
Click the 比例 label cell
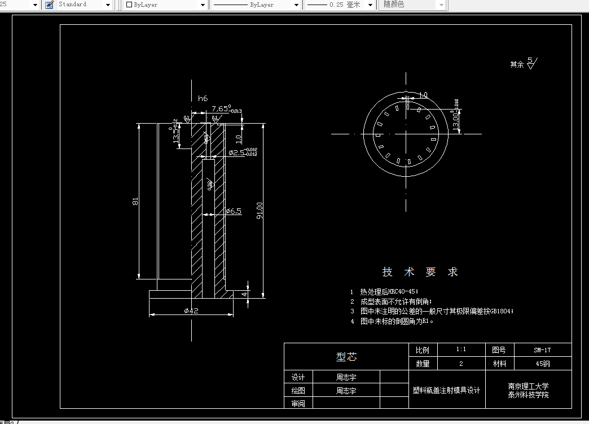[423, 350]
